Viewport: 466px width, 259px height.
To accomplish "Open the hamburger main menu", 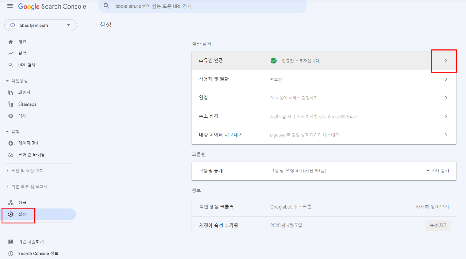I will pos(10,6).
